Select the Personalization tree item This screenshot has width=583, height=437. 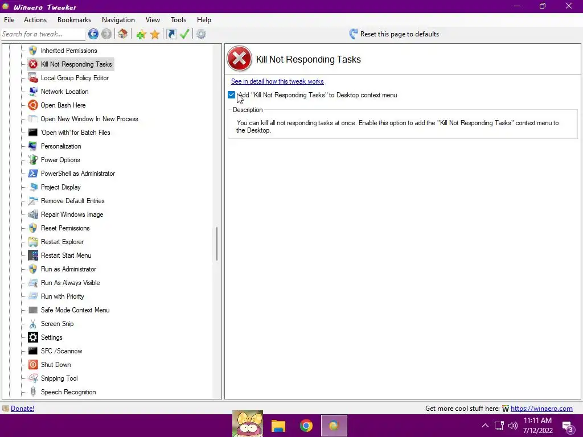click(61, 146)
